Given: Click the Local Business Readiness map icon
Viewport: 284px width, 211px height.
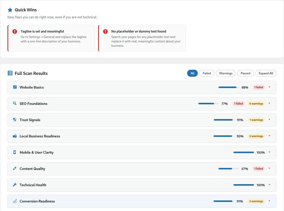Looking at the screenshot, I should click(x=15, y=136).
